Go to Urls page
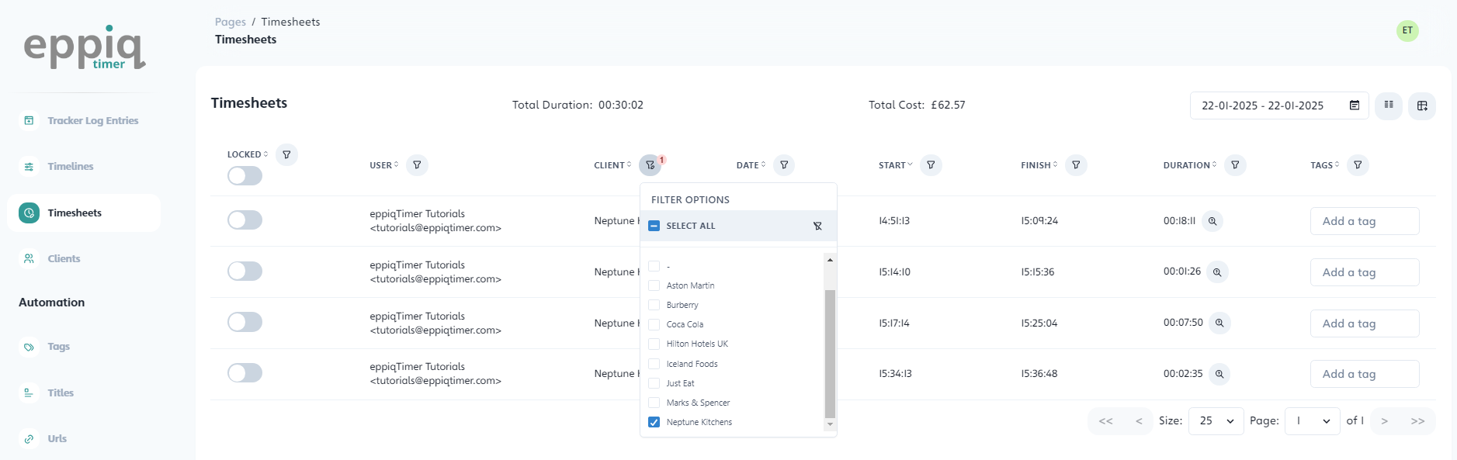The image size is (1457, 460). 57,439
